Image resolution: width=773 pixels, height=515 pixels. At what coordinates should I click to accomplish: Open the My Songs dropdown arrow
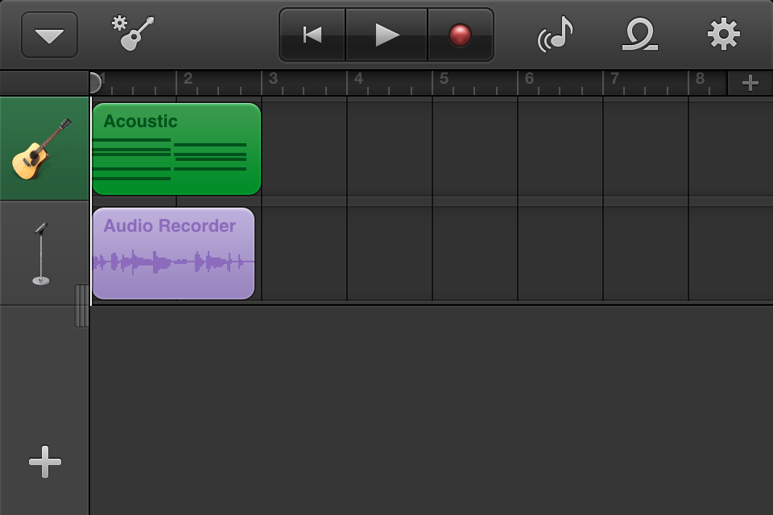[x=49, y=35]
